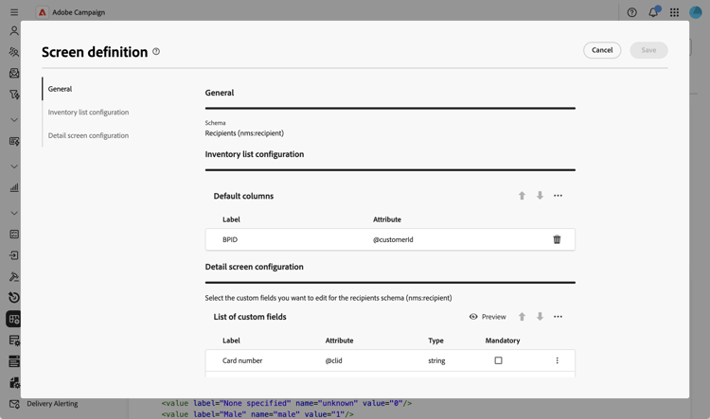Image resolution: width=710 pixels, height=419 pixels.
Task: Go to Inventory list configuration section
Action: click(88, 113)
